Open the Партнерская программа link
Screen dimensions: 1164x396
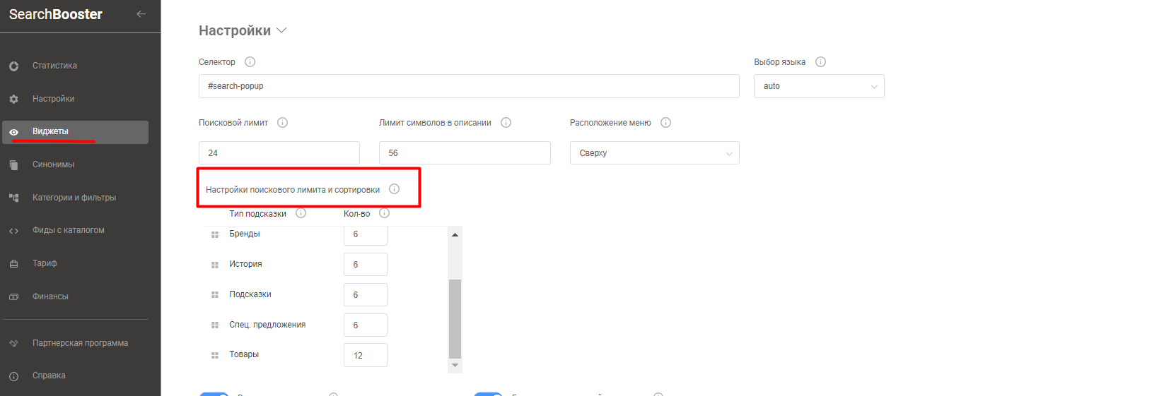tap(80, 343)
